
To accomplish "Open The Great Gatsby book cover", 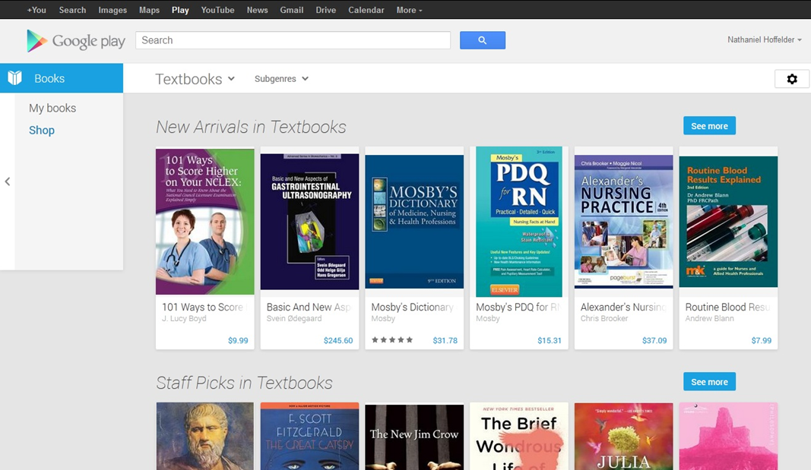I will (x=309, y=436).
